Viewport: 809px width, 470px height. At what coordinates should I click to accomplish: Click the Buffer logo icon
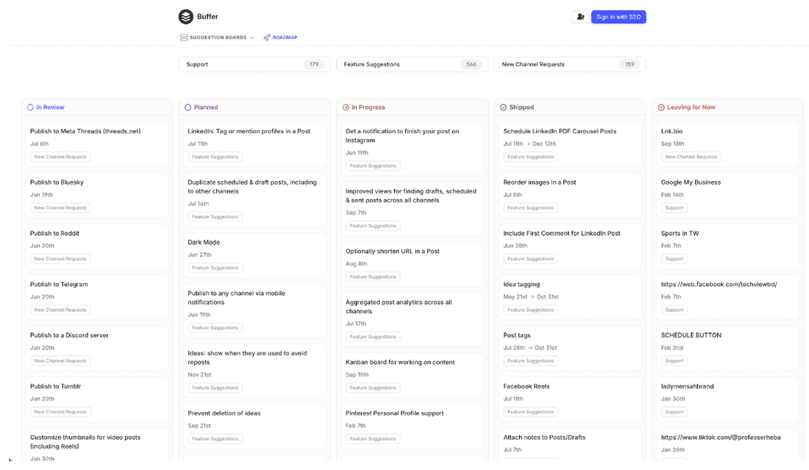point(185,17)
